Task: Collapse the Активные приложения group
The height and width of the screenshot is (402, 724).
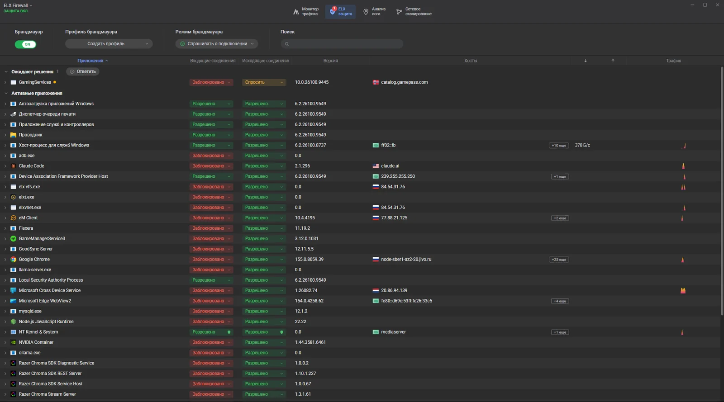Action: click(6, 93)
